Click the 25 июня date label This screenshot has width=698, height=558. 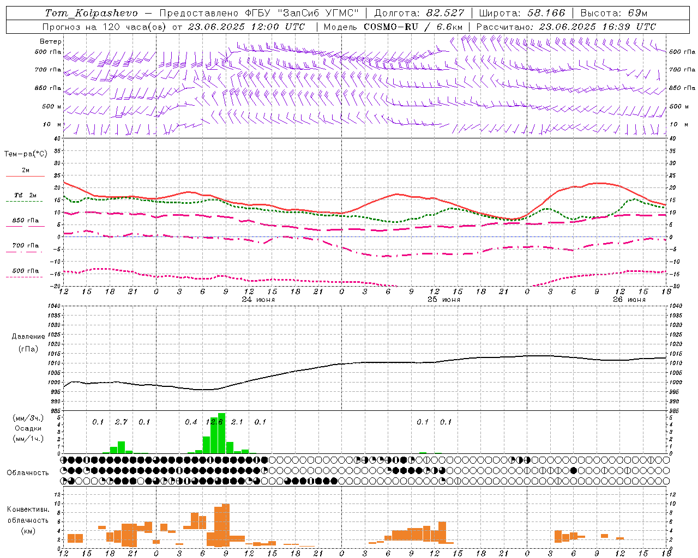click(x=444, y=300)
